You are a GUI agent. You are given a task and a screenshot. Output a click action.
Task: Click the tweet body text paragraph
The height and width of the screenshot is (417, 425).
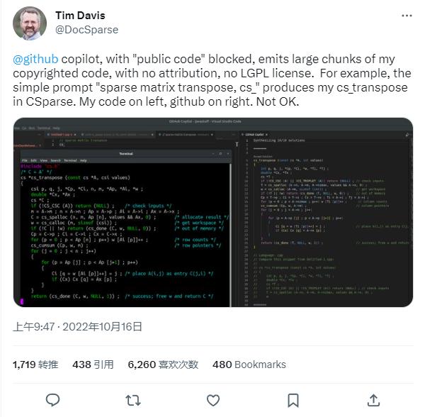[x=212, y=80]
